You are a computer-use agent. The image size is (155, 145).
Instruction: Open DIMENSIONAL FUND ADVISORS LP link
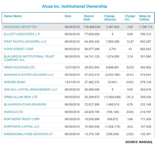(28, 134)
